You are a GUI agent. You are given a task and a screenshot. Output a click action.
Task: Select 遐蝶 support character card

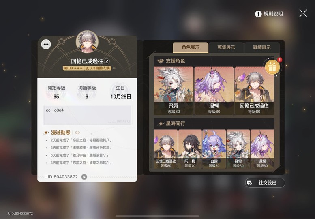(x=214, y=90)
